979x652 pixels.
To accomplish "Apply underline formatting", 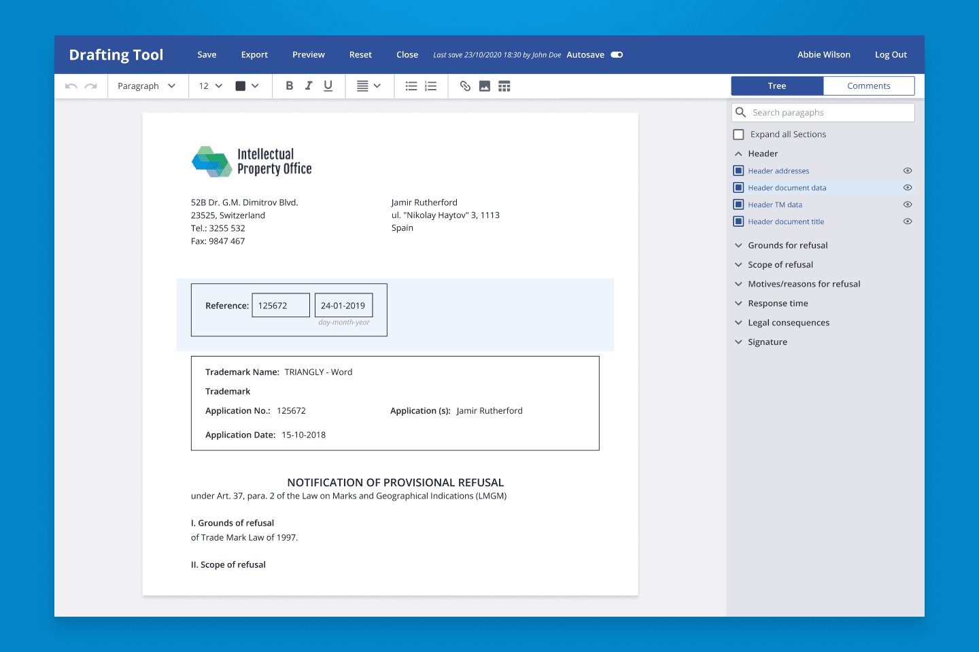I will coord(328,86).
